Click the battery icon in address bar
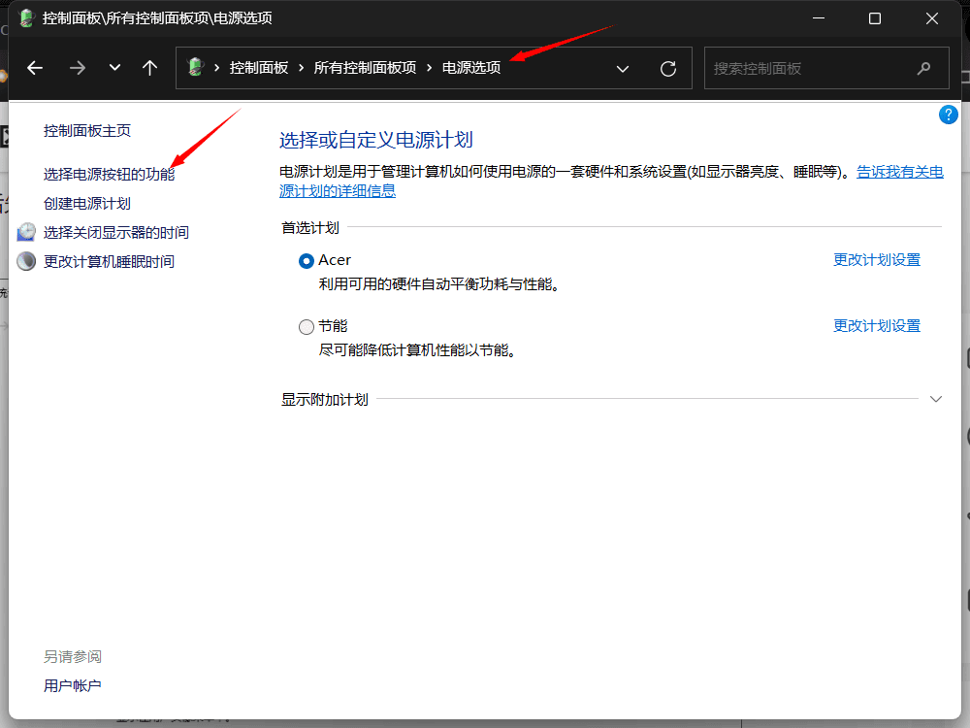The height and width of the screenshot is (728, 970). (x=195, y=68)
